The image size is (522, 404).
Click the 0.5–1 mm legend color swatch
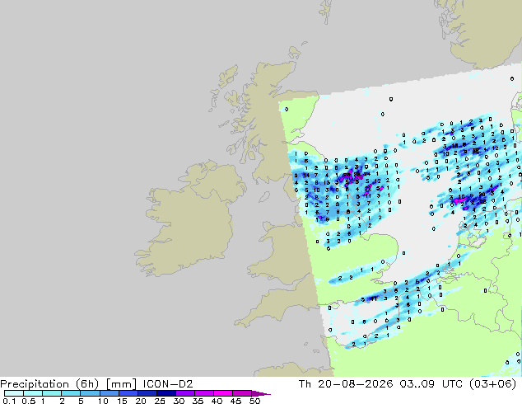(x=33, y=393)
